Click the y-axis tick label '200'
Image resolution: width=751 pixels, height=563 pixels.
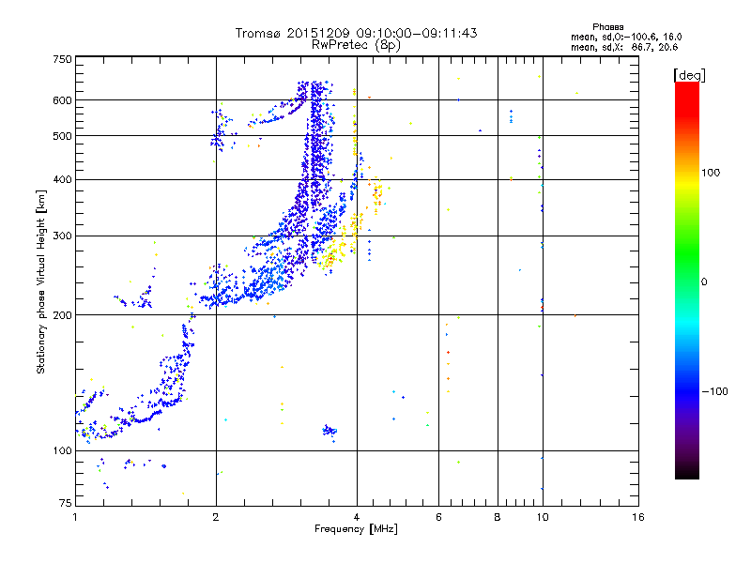[62, 315]
